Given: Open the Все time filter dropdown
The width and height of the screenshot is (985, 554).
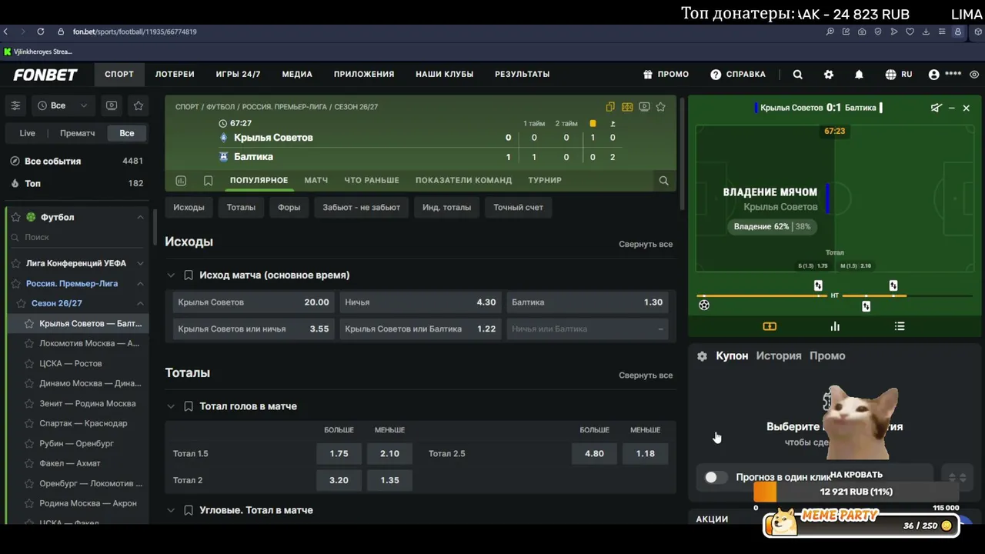Looking at the screenshot, I should [x=62, y=105].
